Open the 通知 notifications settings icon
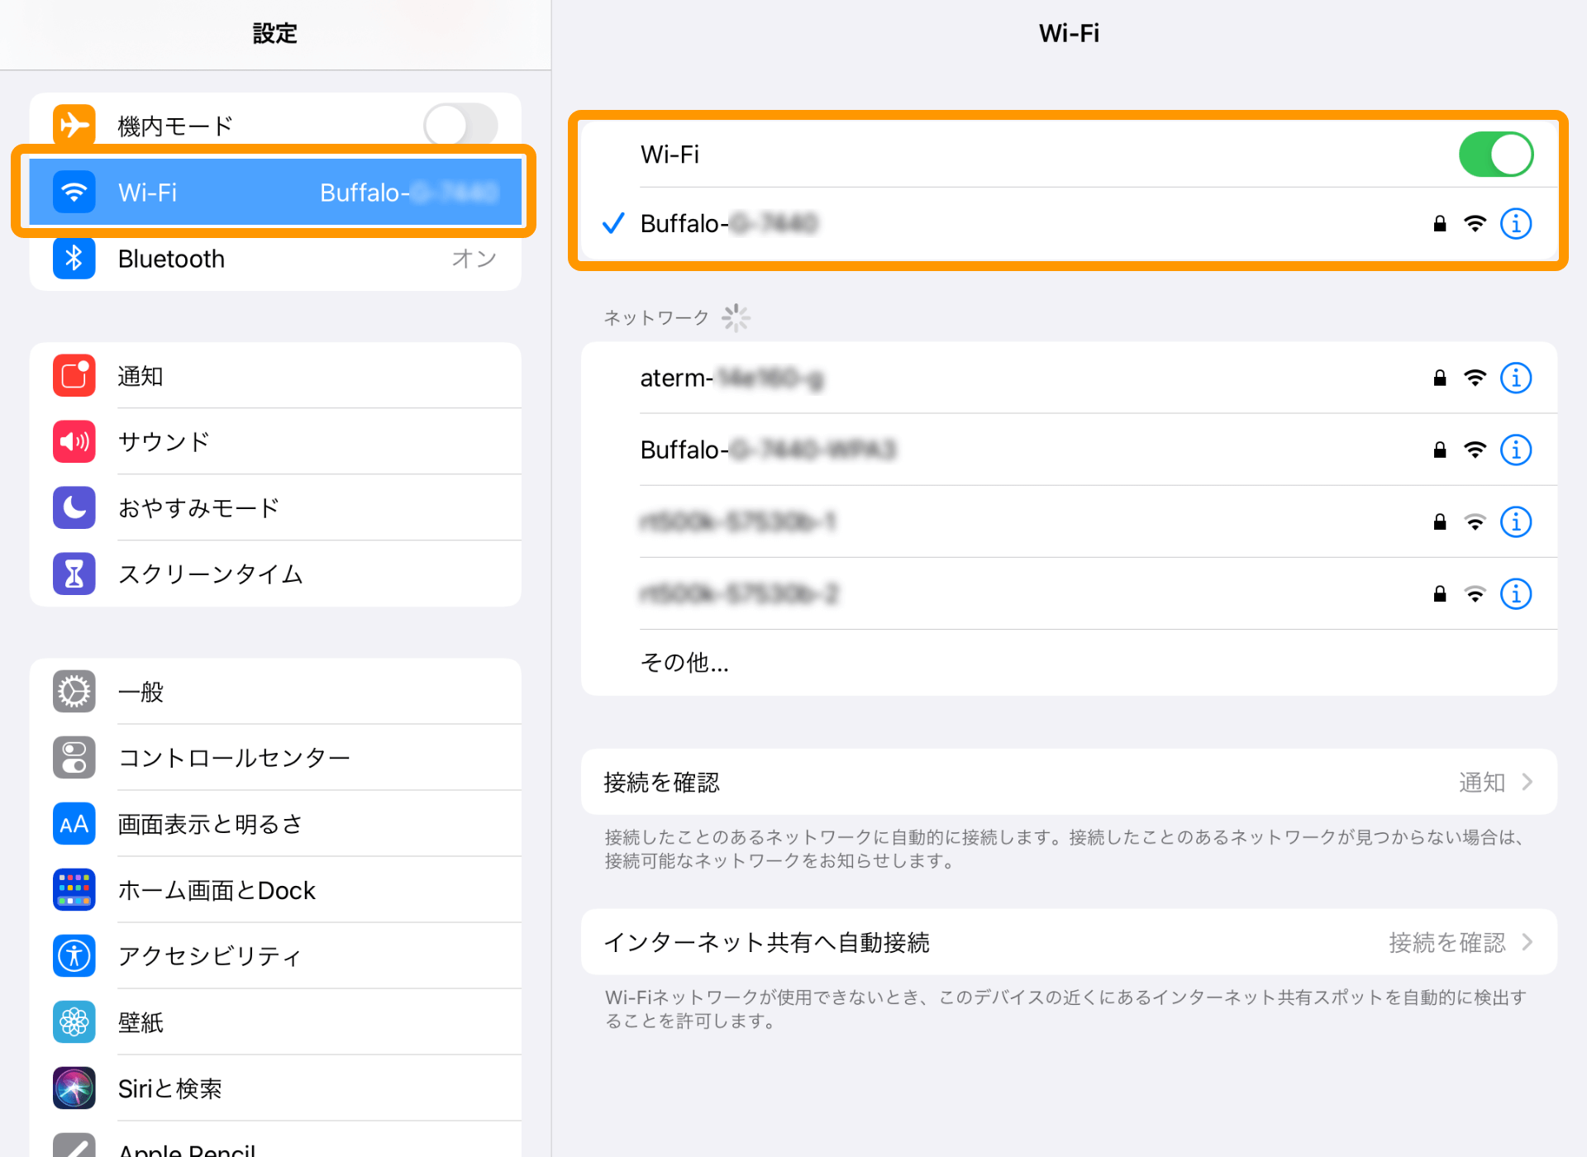The width and height of the screenshot is (1587, 1157). tap(74, 376)
